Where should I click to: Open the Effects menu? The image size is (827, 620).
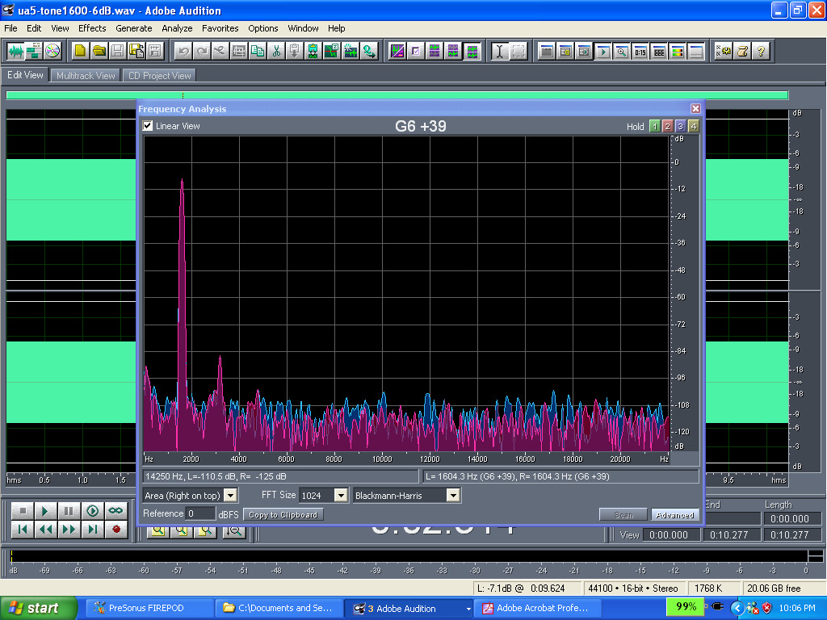pyautogui.click(x=92, y=28)
